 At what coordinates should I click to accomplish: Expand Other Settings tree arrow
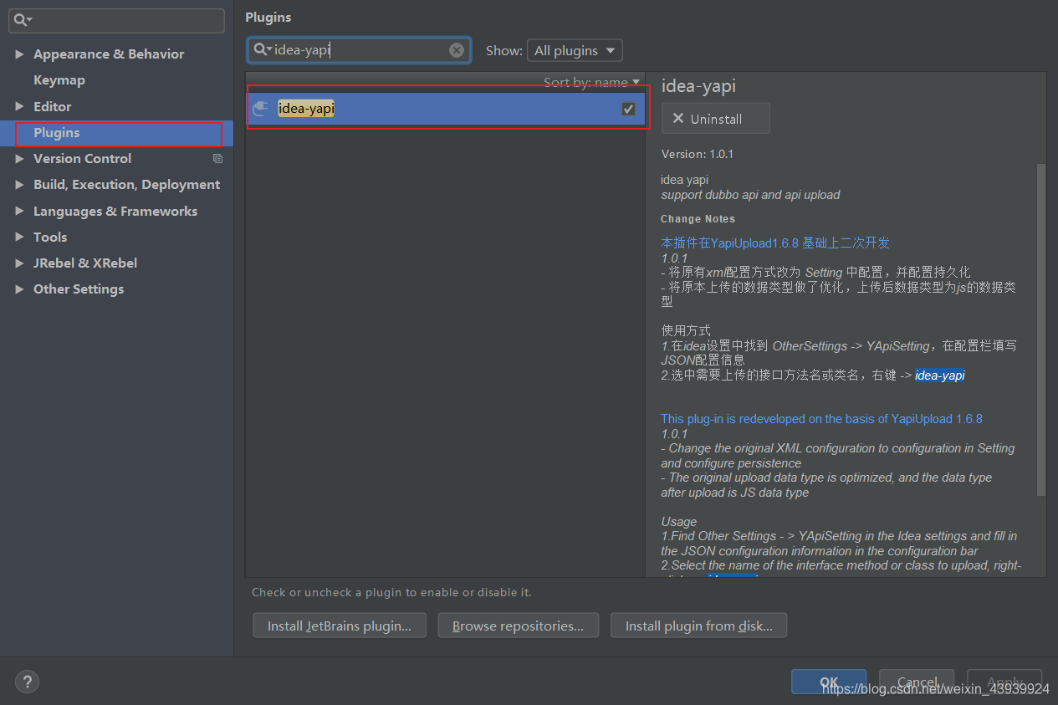19,289
